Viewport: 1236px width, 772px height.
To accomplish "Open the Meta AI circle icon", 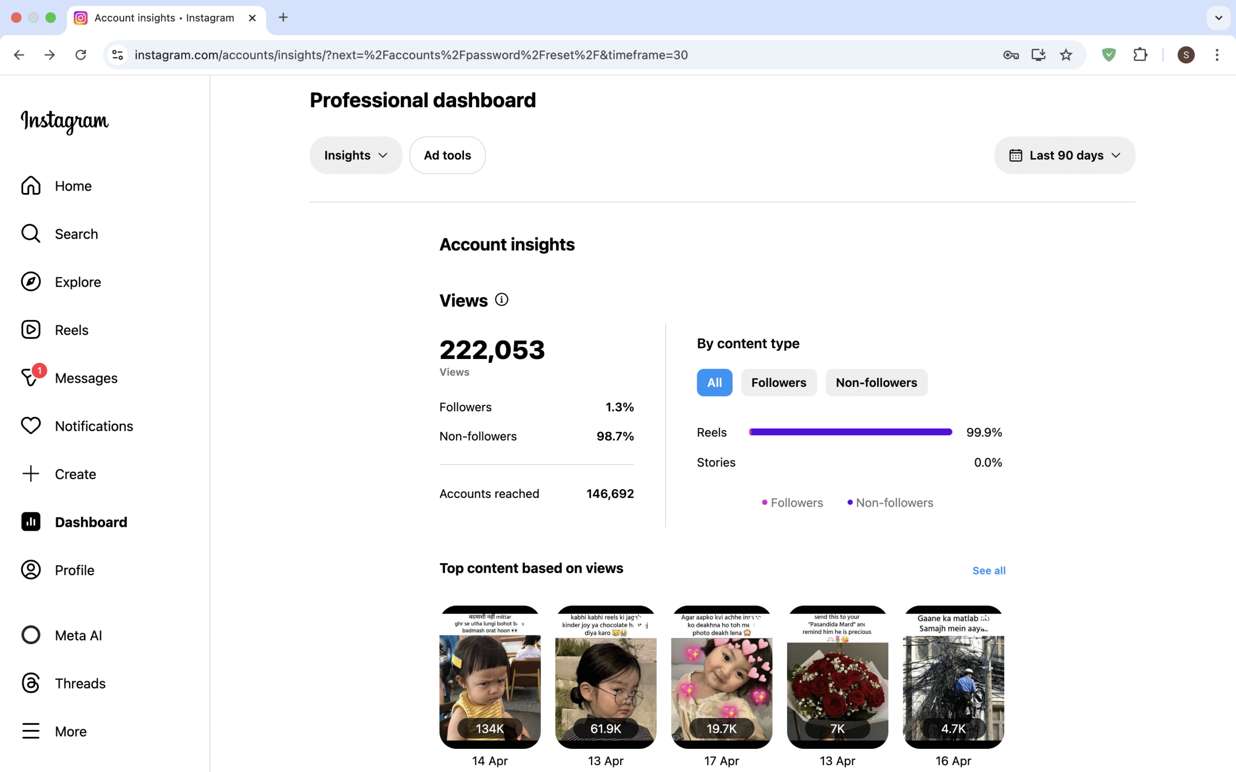I will coord(30,635).
